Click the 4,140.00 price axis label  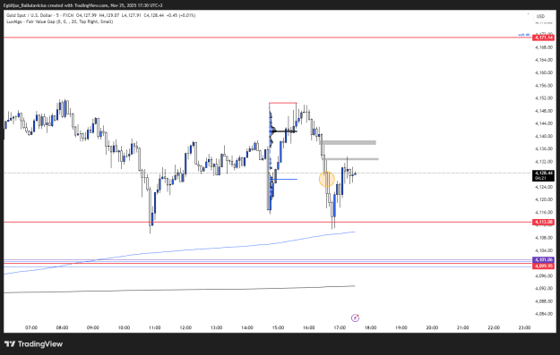pyautogui.click(x=544, y=136)
